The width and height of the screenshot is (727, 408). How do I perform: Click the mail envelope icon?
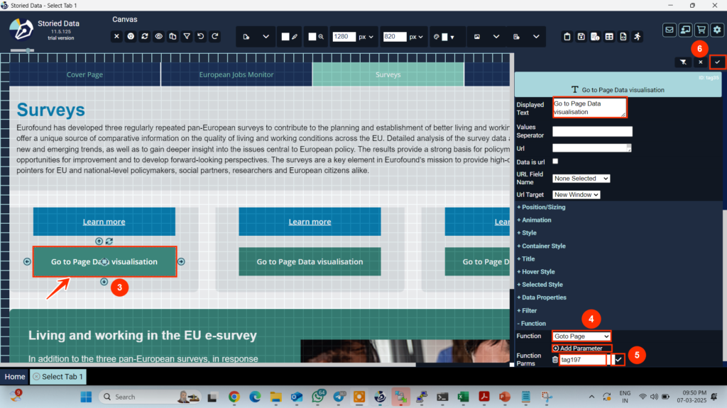click(x=669, y=30)
